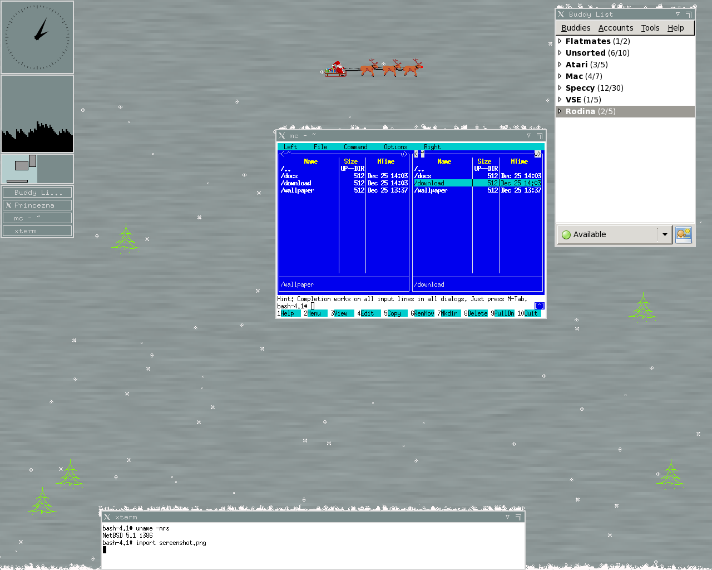Open the Tools menu in Buddy List

coord(650,28)
